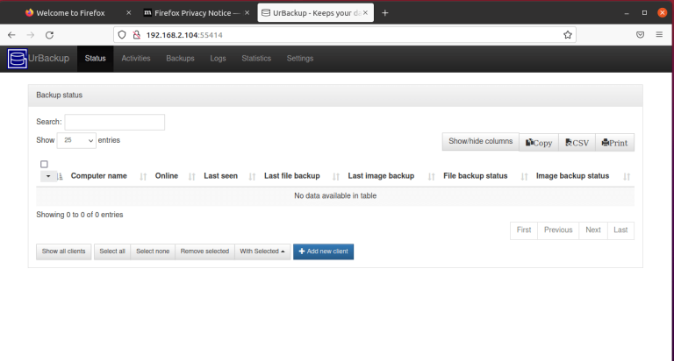Expand the With Selected dropdown
Viewport: 674px width, 361px height.
click(262, 251)
